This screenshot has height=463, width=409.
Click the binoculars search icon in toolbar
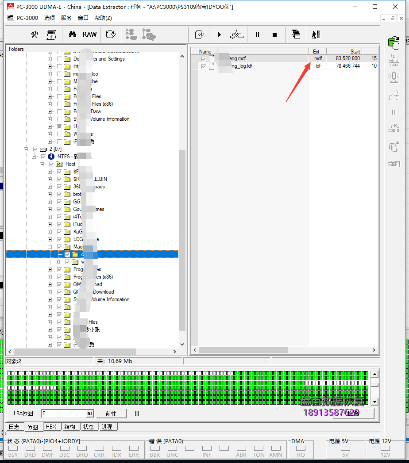point(72,34)
